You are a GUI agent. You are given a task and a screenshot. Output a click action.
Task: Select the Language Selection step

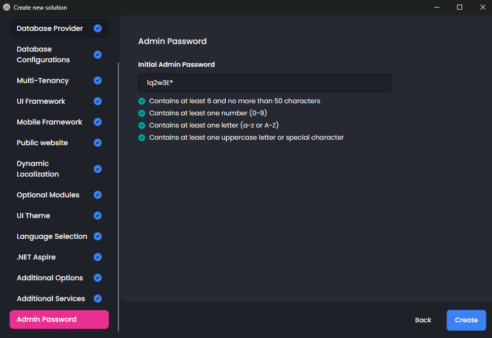point(51,236)
